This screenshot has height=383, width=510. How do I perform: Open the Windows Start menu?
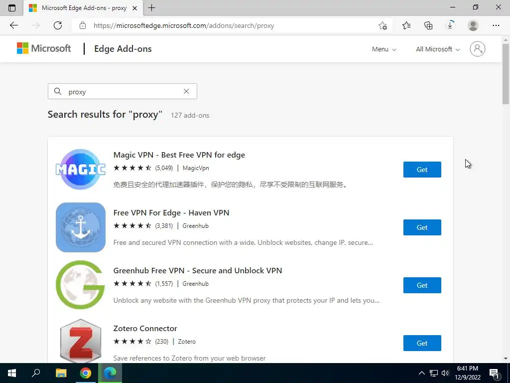tap(12, 373)
